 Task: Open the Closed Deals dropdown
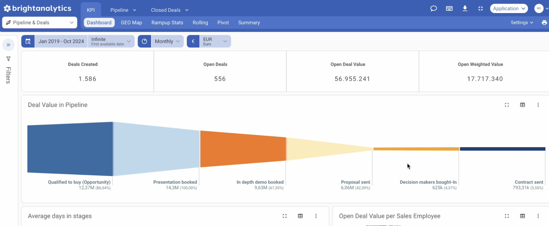[169, 10]
